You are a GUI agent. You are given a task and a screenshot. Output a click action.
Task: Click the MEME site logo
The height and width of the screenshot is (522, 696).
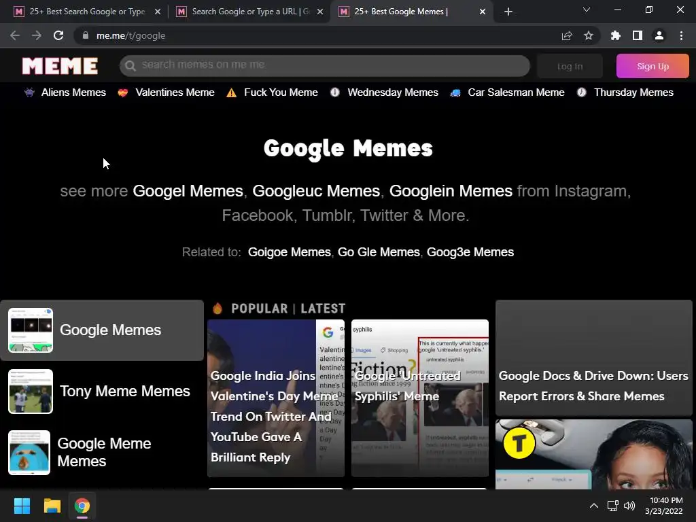click(x=60, y=66)
